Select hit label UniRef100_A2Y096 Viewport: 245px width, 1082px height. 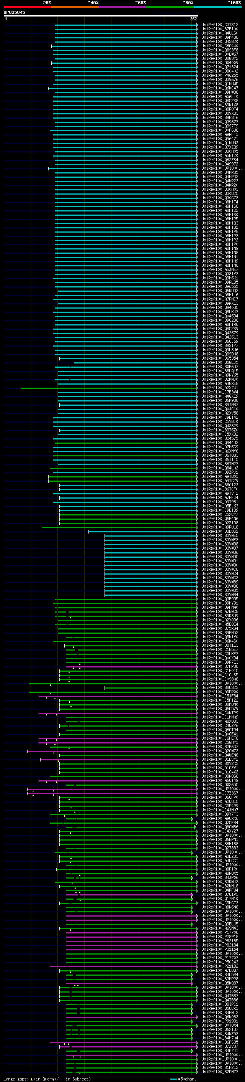click(220, 620)
